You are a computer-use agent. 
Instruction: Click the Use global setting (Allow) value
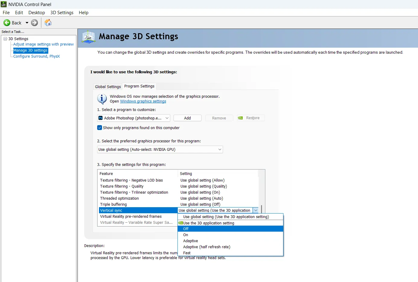pos(203,180)
